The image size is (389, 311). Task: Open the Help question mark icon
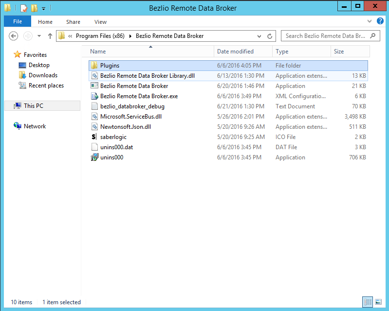pyautogui.click(x=380, y=21)
